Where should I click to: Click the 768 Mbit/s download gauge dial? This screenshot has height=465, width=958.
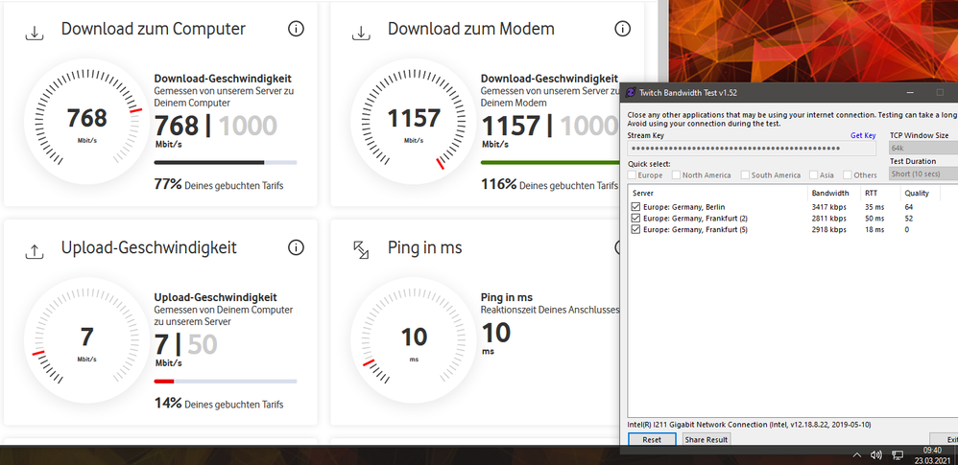click(86, 121)
